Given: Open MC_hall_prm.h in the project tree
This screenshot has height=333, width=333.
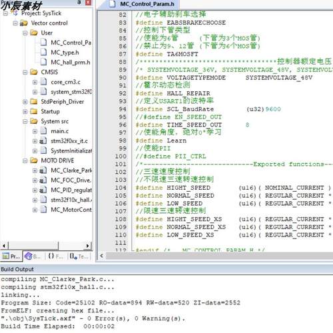Looking at the screenshot, I should 70,62.
